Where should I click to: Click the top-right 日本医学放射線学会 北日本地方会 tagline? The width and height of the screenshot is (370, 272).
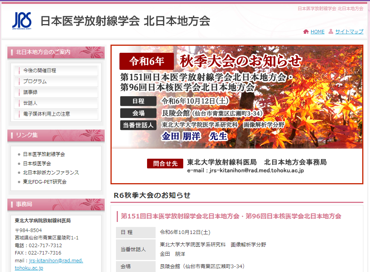click(330, 9)
